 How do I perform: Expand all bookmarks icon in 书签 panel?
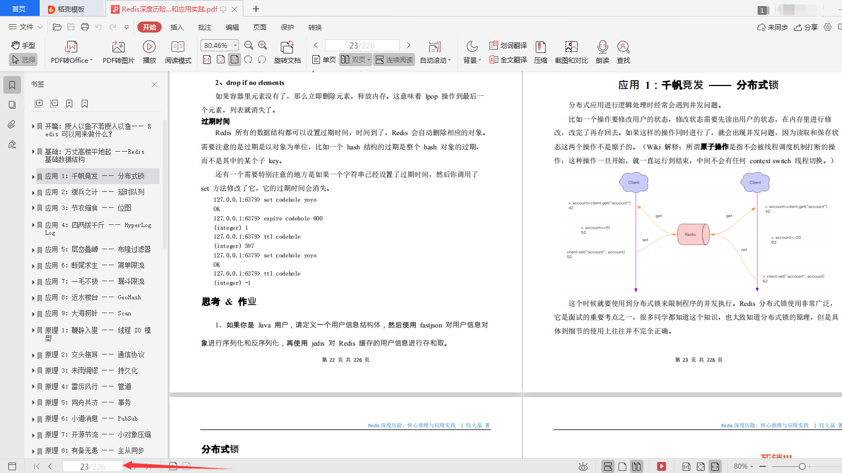click(x=39, y=104)
